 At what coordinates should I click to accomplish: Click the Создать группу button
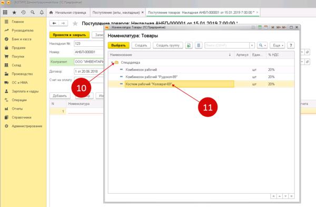click(x=167, y=45)
